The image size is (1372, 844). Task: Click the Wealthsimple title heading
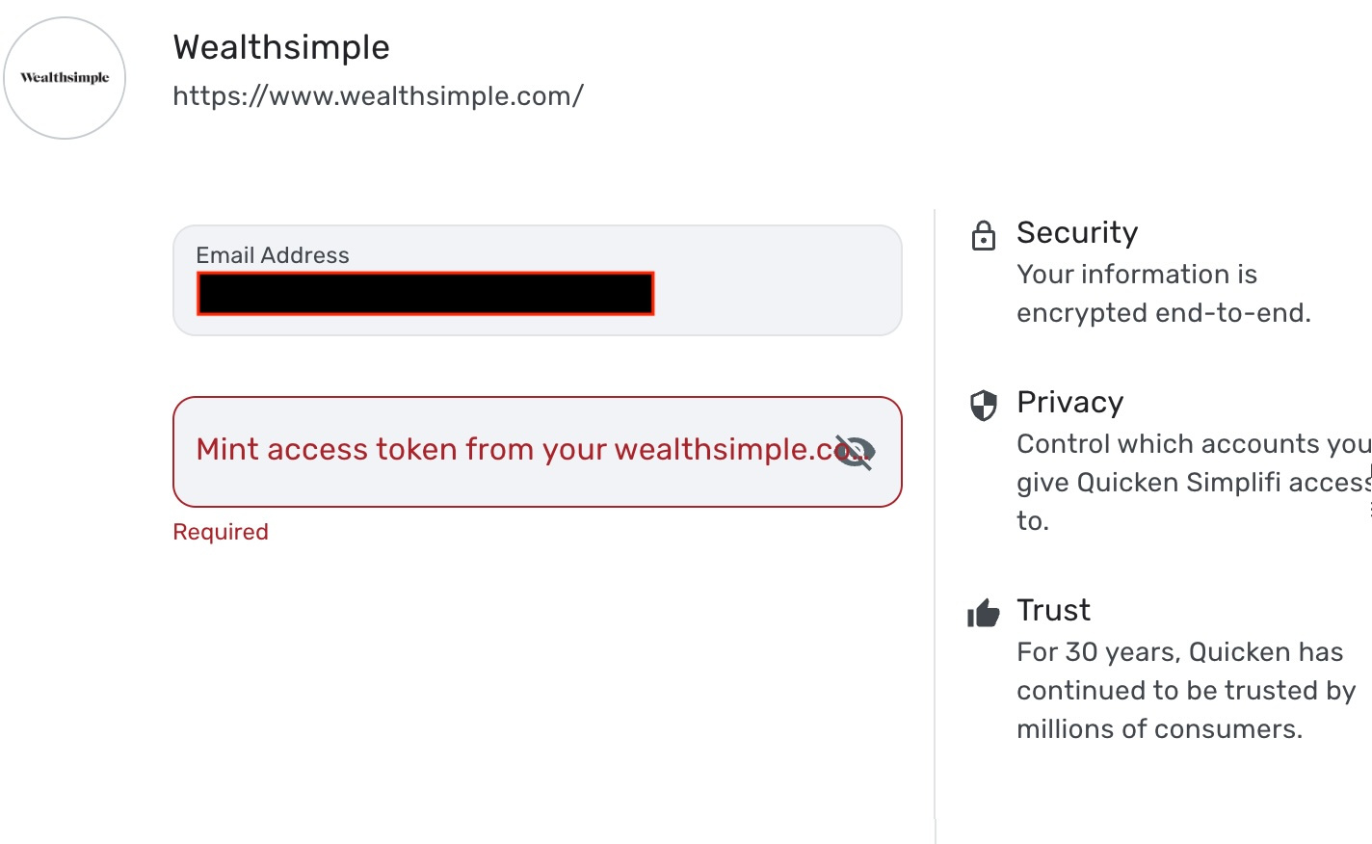tap(281, 47)
